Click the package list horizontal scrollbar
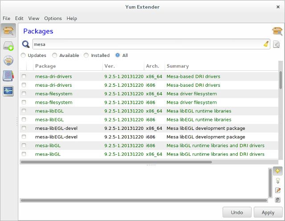Image resolution: width=285 pixels, height=221 pixels. (116, 162)
